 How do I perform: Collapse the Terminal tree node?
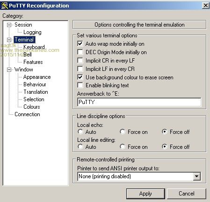click(x=9, y=40)
